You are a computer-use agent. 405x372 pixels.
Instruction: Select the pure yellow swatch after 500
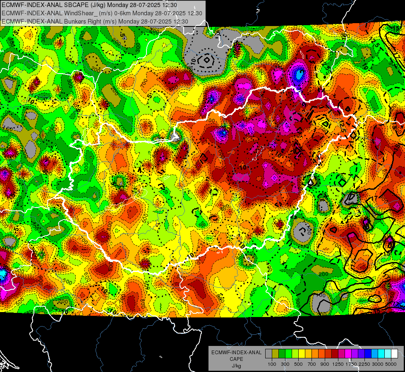tap(302, 354)
